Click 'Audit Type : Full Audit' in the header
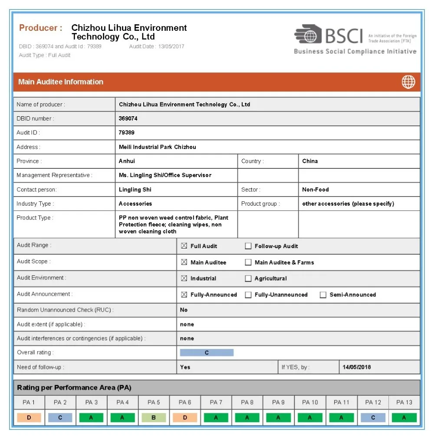This screenshot has height=439, width=434. click(x=45, y=55)
